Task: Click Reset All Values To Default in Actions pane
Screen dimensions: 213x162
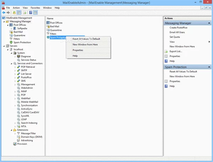Action: click(183, 72)
